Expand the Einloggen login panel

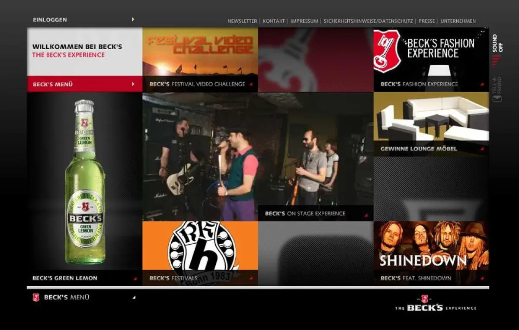tap(133, 19)
